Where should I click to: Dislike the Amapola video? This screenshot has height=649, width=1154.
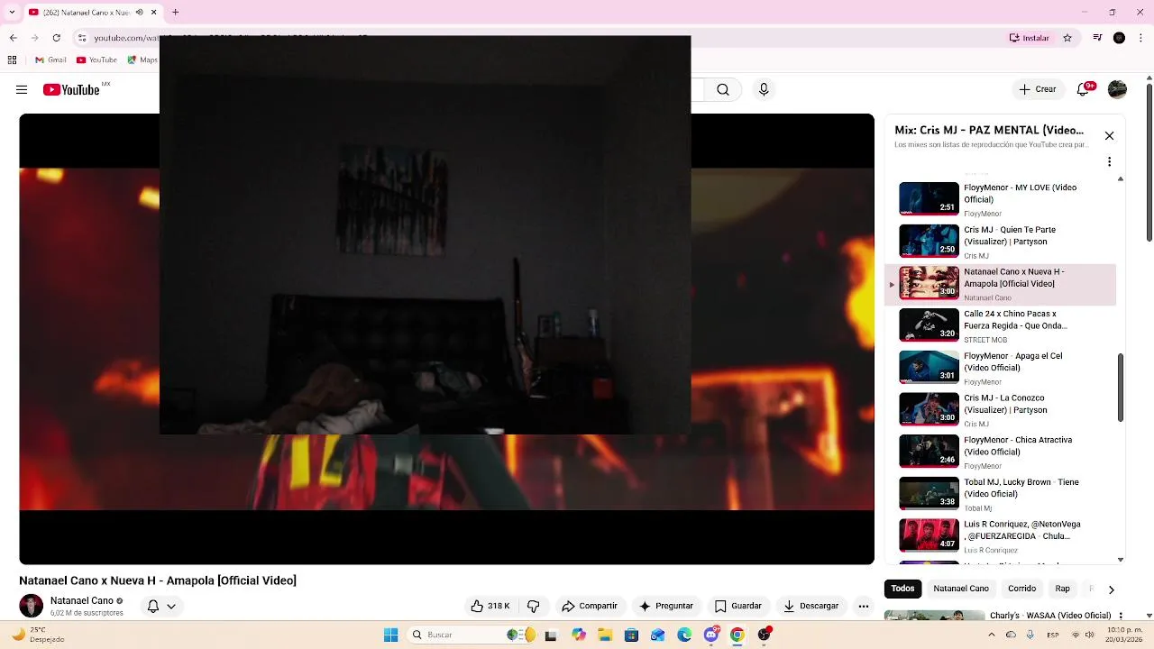(x=533, y=606)
